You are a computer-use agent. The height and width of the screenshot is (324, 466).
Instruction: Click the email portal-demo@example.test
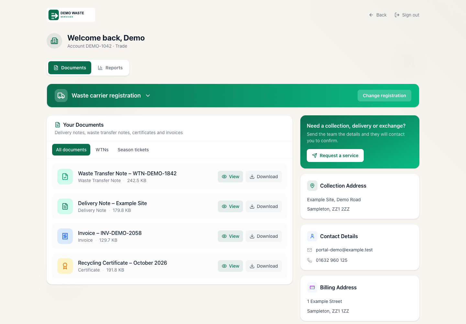(344, 250)
